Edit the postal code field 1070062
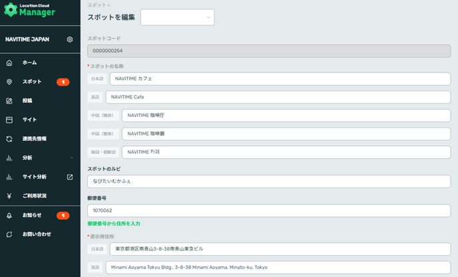This screenshot has width=458, height=277. pos(269,211)
